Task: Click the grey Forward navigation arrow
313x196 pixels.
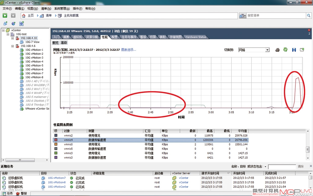Action: tap(13, 15)
